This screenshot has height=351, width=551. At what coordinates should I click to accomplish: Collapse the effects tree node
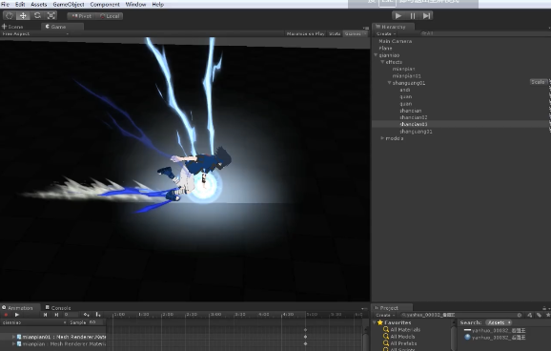[382, 62]
